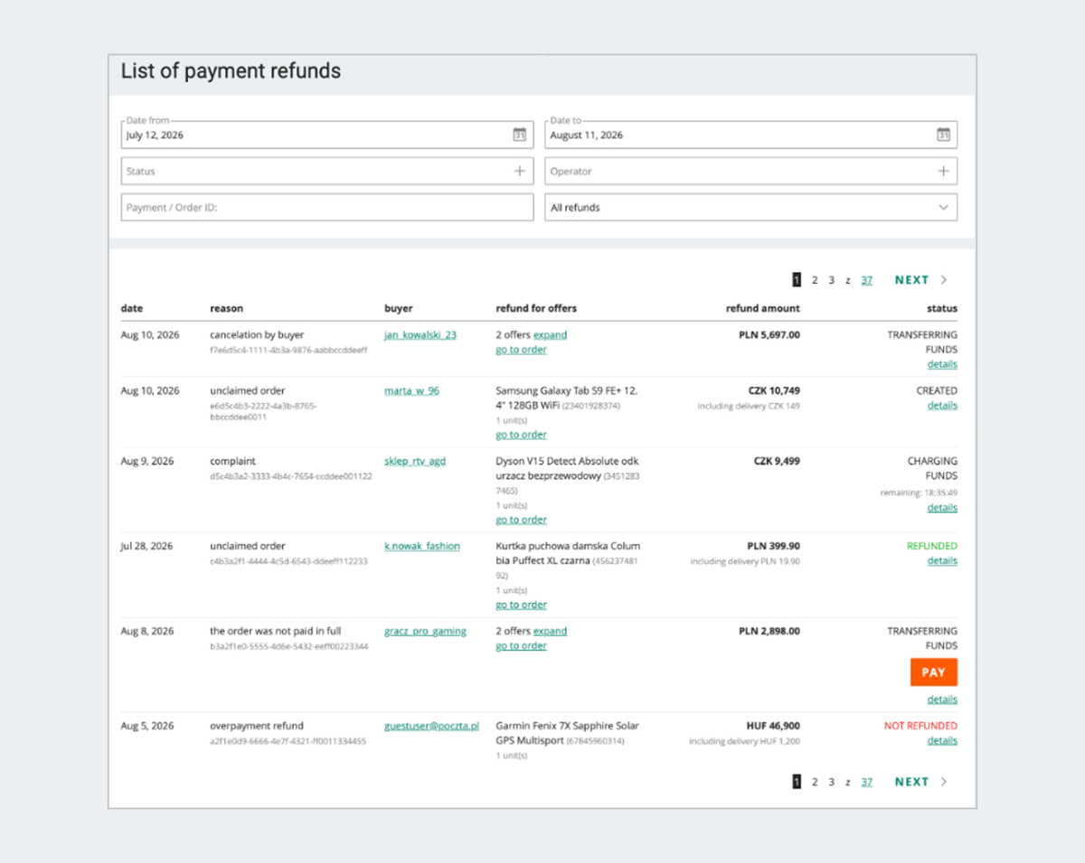Screen dimensions: 1085x863
Task: Go to page 37 in top pagination
Action: tap(867, 280)
